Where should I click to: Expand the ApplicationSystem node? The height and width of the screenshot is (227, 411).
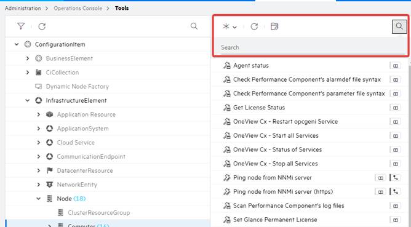(39, 129)
